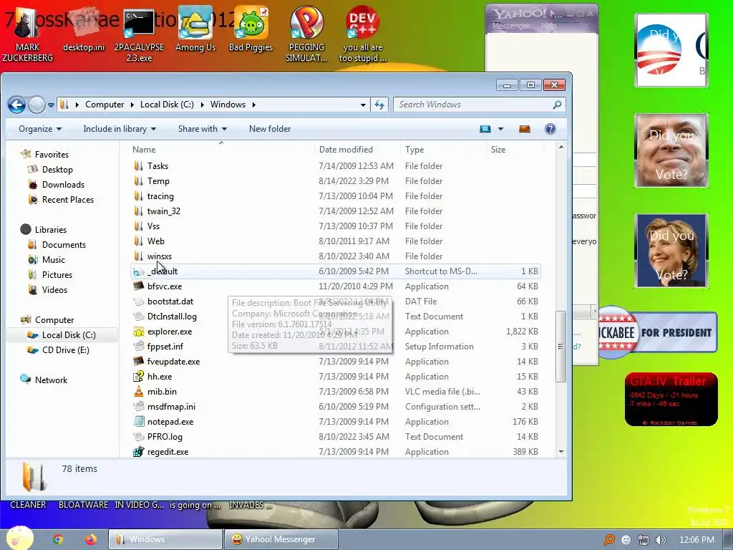The height and width of the screenshot is (550, 733).
Task: Switch to Yahoo! Messenger taskbar button
Action: (x=281, y=539)
